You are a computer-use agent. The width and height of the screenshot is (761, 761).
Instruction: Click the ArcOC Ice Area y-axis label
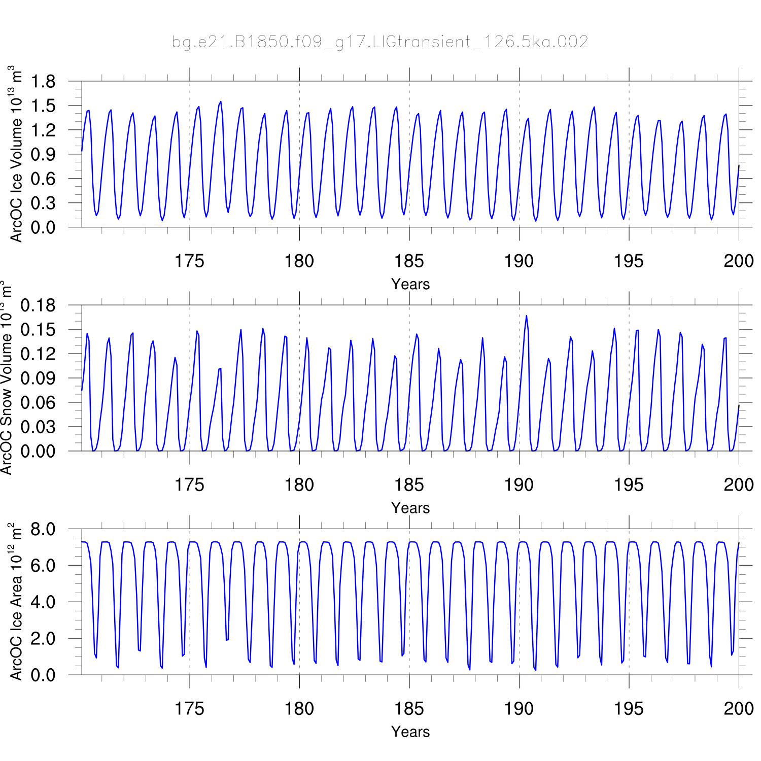point(15,602)
